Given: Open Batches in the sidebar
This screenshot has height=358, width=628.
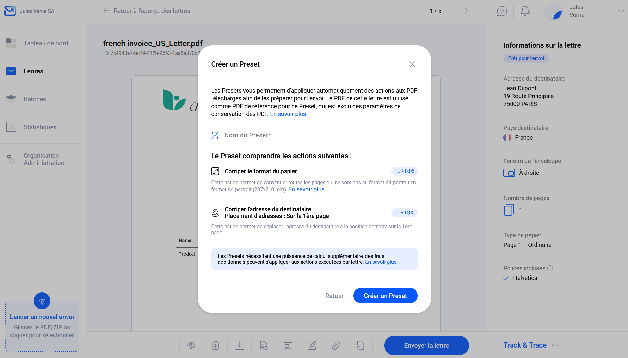Looking at the screenshot, I should click(35, 99).
